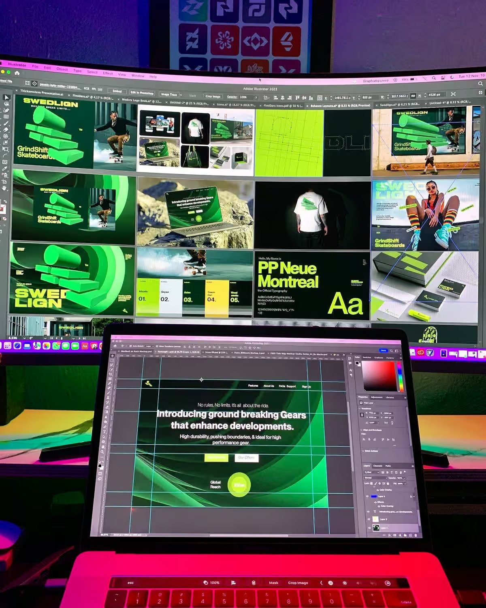Click flip vertical icon in Properties panel

click(392, 423)
